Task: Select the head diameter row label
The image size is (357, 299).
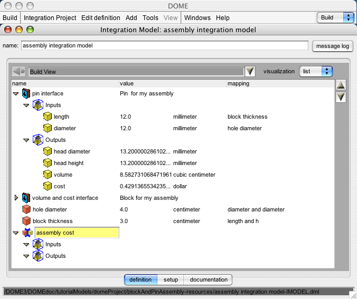Action: pyautogui.click(x=72, y=151)
